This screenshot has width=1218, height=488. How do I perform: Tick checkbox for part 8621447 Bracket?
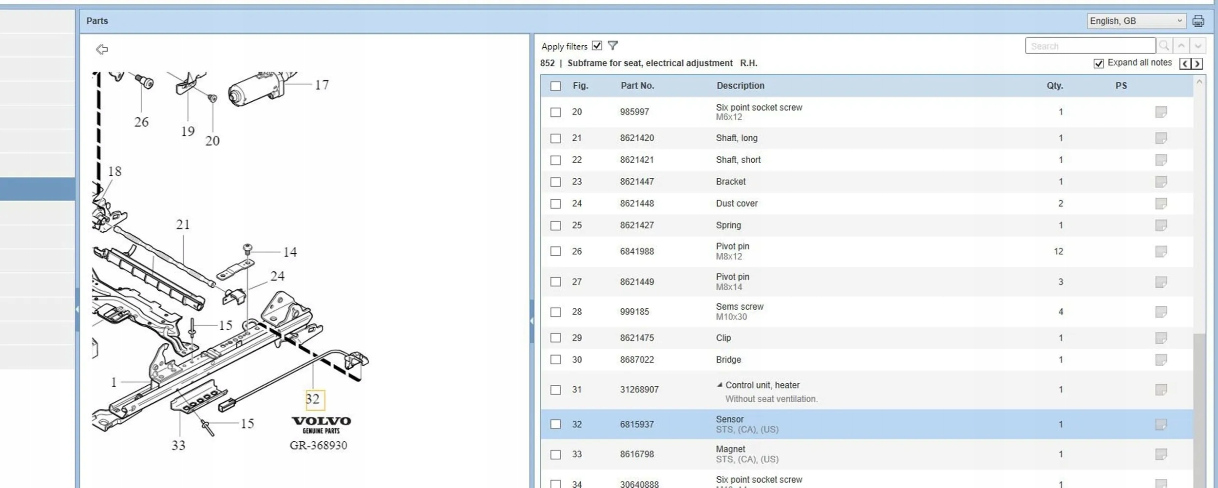[x=555, y=182]
